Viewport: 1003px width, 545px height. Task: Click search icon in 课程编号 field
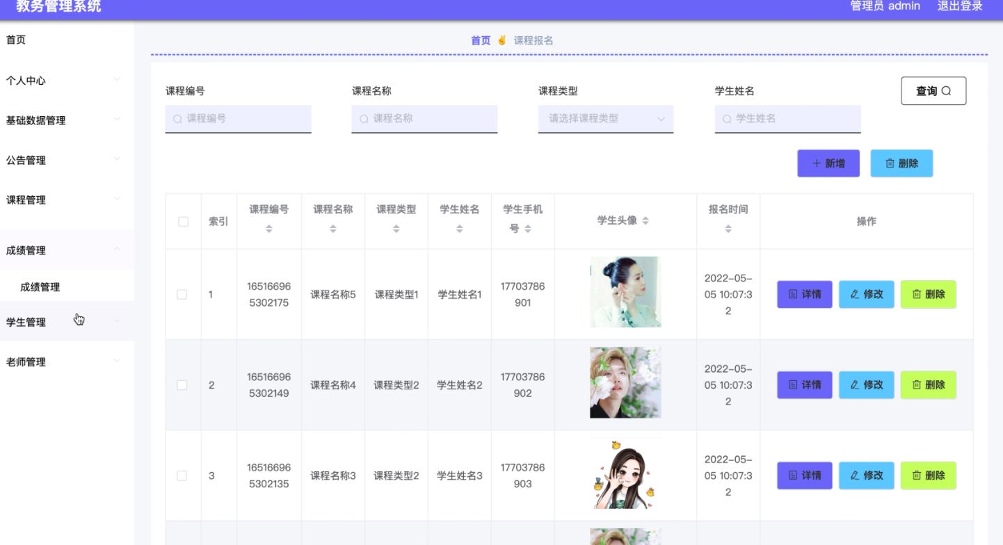click(x=178, y=119)
